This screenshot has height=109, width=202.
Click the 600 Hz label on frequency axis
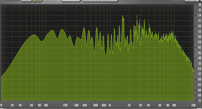click(x=96, y=105)
